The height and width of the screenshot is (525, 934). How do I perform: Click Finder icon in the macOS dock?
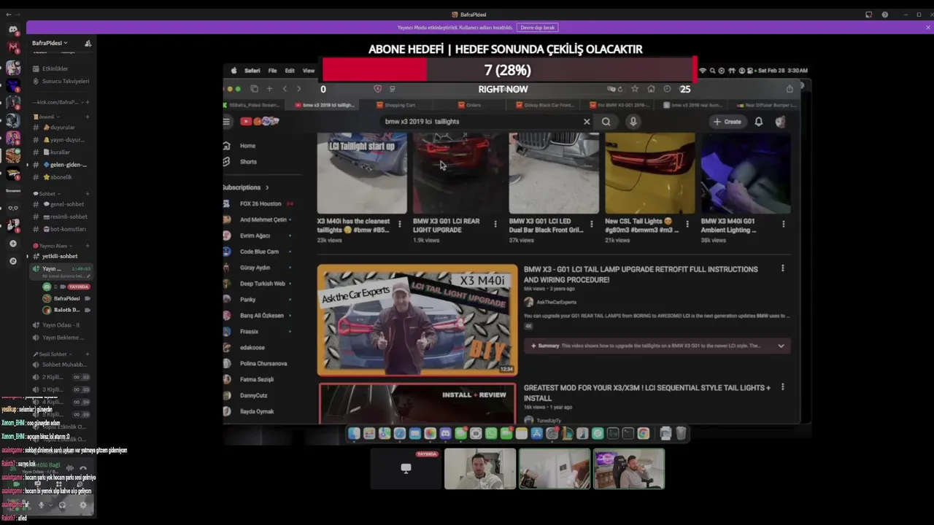(x=354, y=434)
